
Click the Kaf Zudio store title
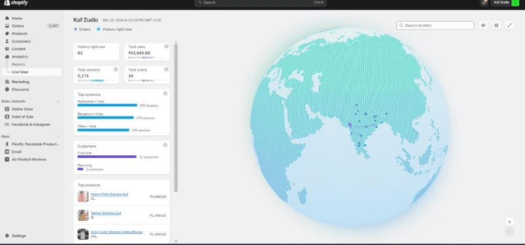[86, 20]
